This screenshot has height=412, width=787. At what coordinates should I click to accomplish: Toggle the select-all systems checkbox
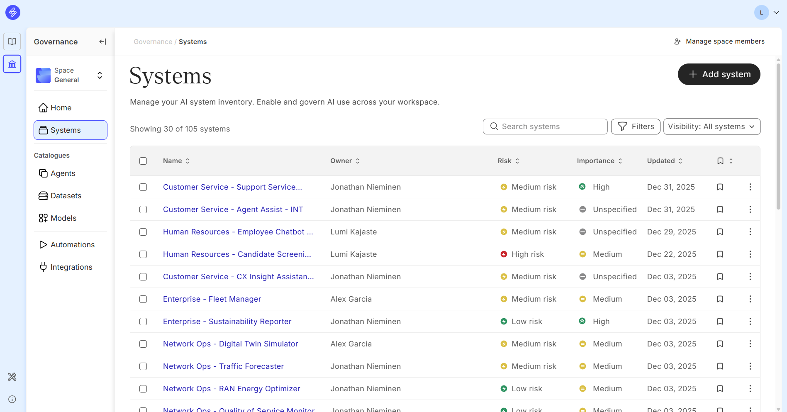(x=143, y=161)
